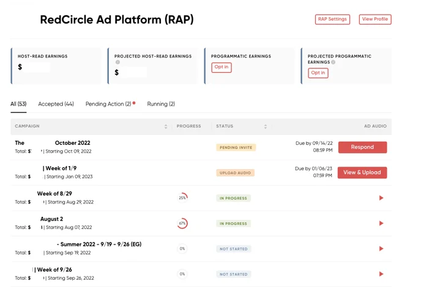Click the 67% progress indicator for August 2
This screenshot has height=287, width=421.
tap(182, 223)
